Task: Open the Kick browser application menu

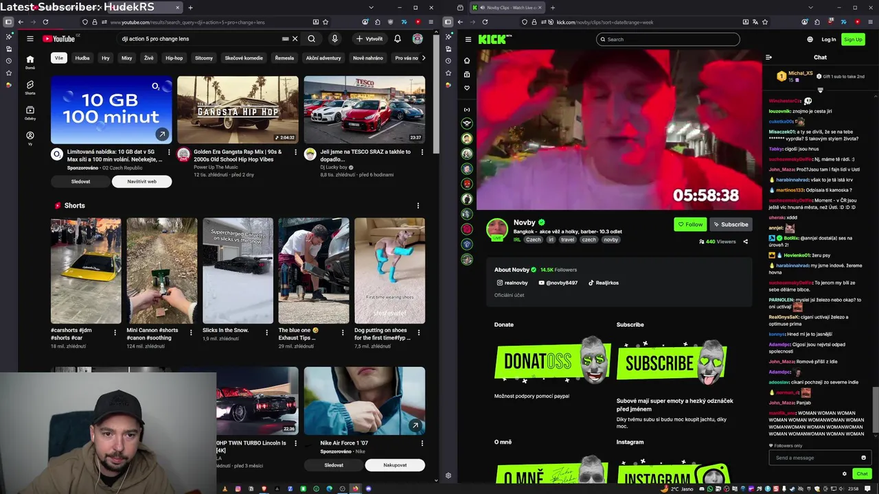Action: click(869, 22)
